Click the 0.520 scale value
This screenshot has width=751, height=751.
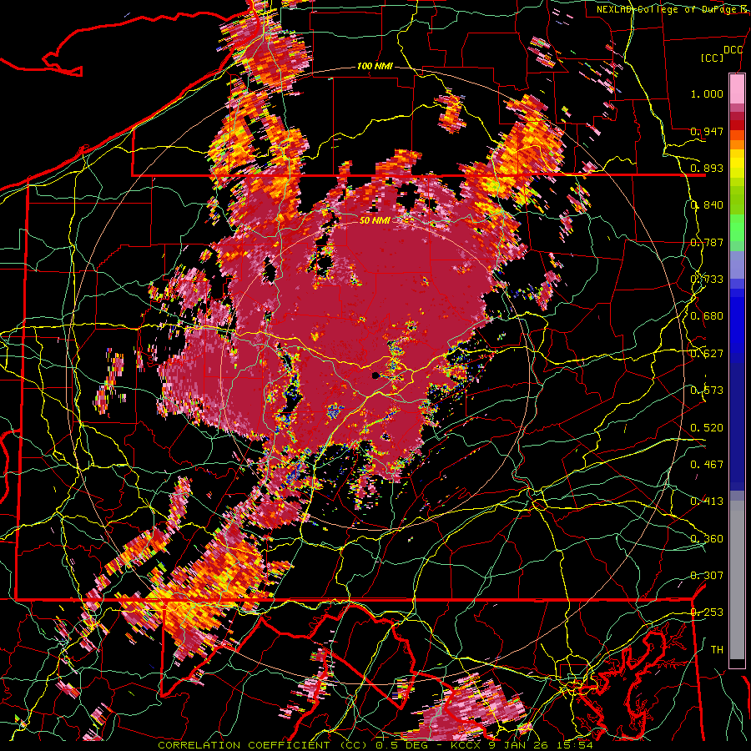coord(707,428)
